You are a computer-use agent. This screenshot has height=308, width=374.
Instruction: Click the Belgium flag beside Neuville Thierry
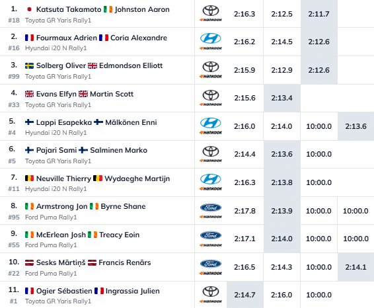[29, 178]
